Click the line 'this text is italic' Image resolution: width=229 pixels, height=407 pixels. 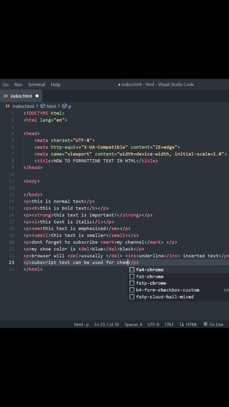(69, 222)
